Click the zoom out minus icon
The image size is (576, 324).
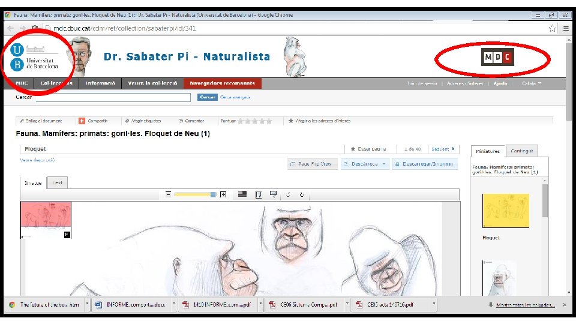coord(168,194)
